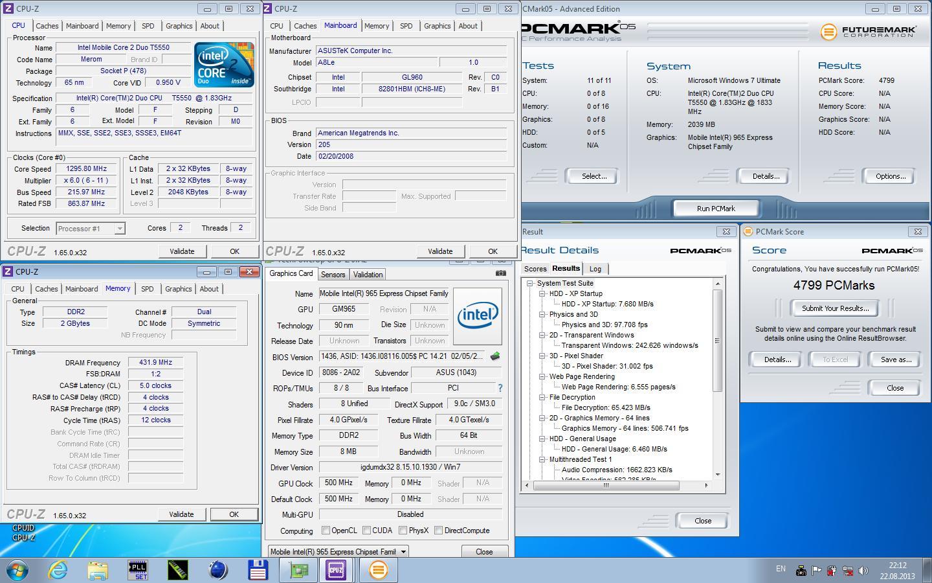Open Graphics tab in CPU-Z Memory window
Screen dimensions: 932x583
[x=178, y=289]
